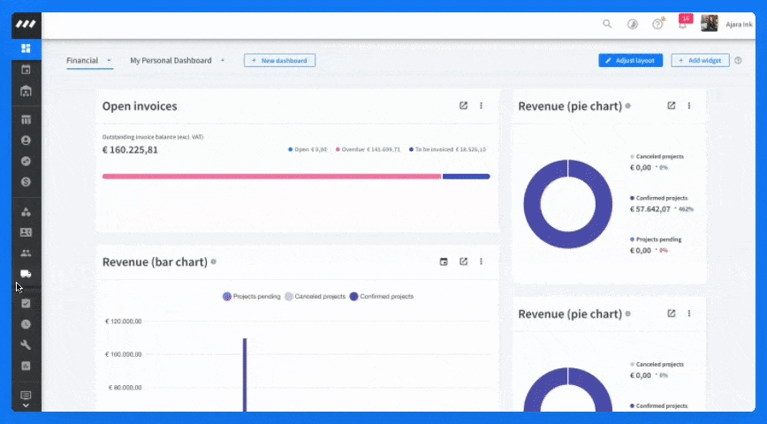Screen dimensions: 767x424
Task: Open external link icon of Open invoices widget
Action: pyautogui.click(x=463, y=106)
